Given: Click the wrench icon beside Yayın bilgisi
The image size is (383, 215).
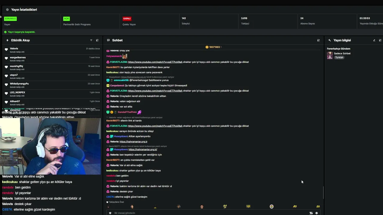Looking at the screenshot, I should point(329,40).
